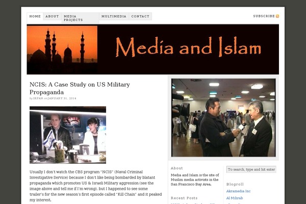Open the Home navigation tab
This screenshot has width=306, height=204.
pos(35,16)
